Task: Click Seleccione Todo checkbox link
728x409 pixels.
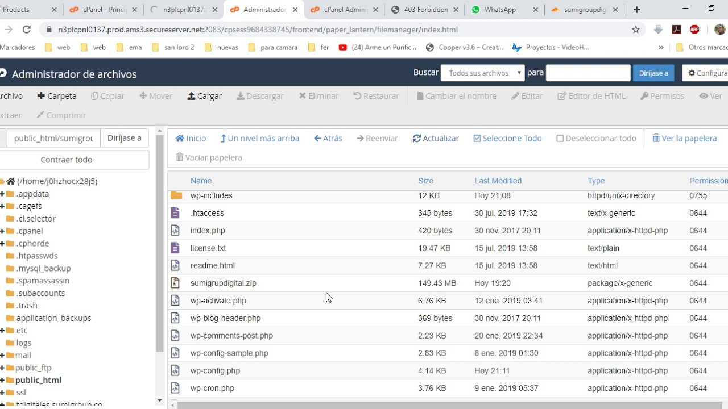Action: tap(507, 139)
